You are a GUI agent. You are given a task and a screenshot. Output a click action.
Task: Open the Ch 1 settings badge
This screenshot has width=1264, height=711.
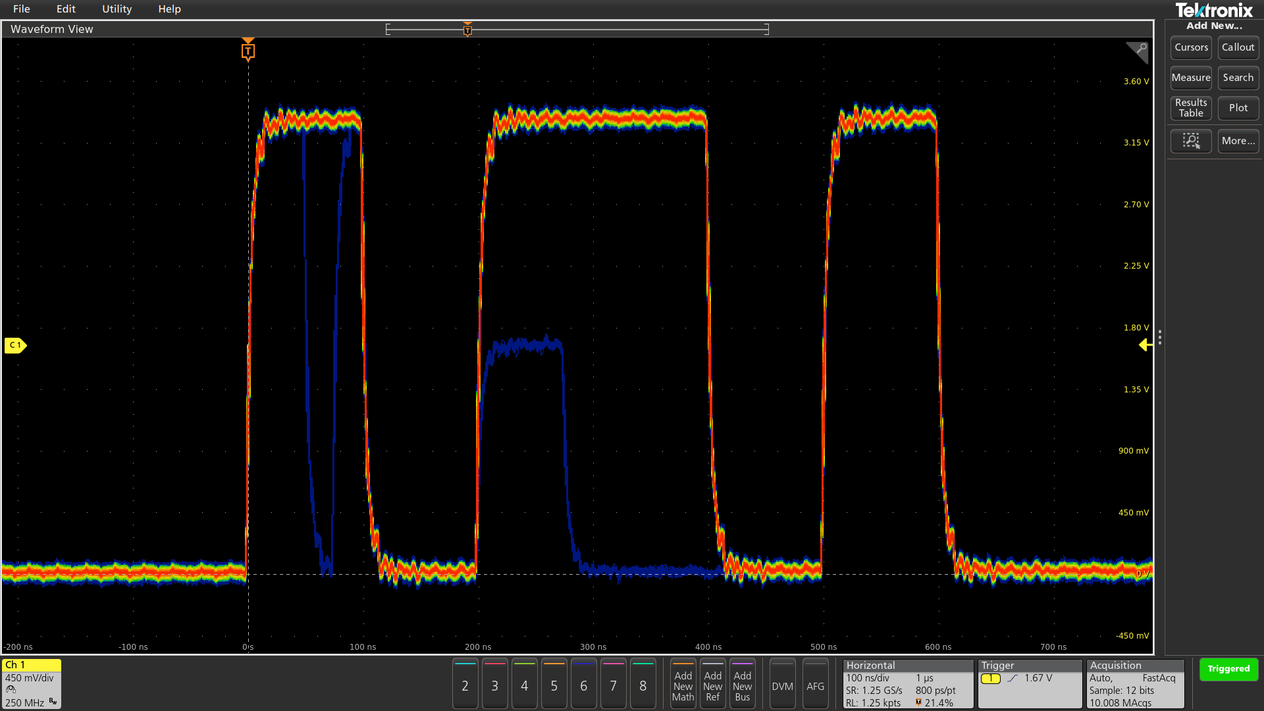tap(31, 684)
